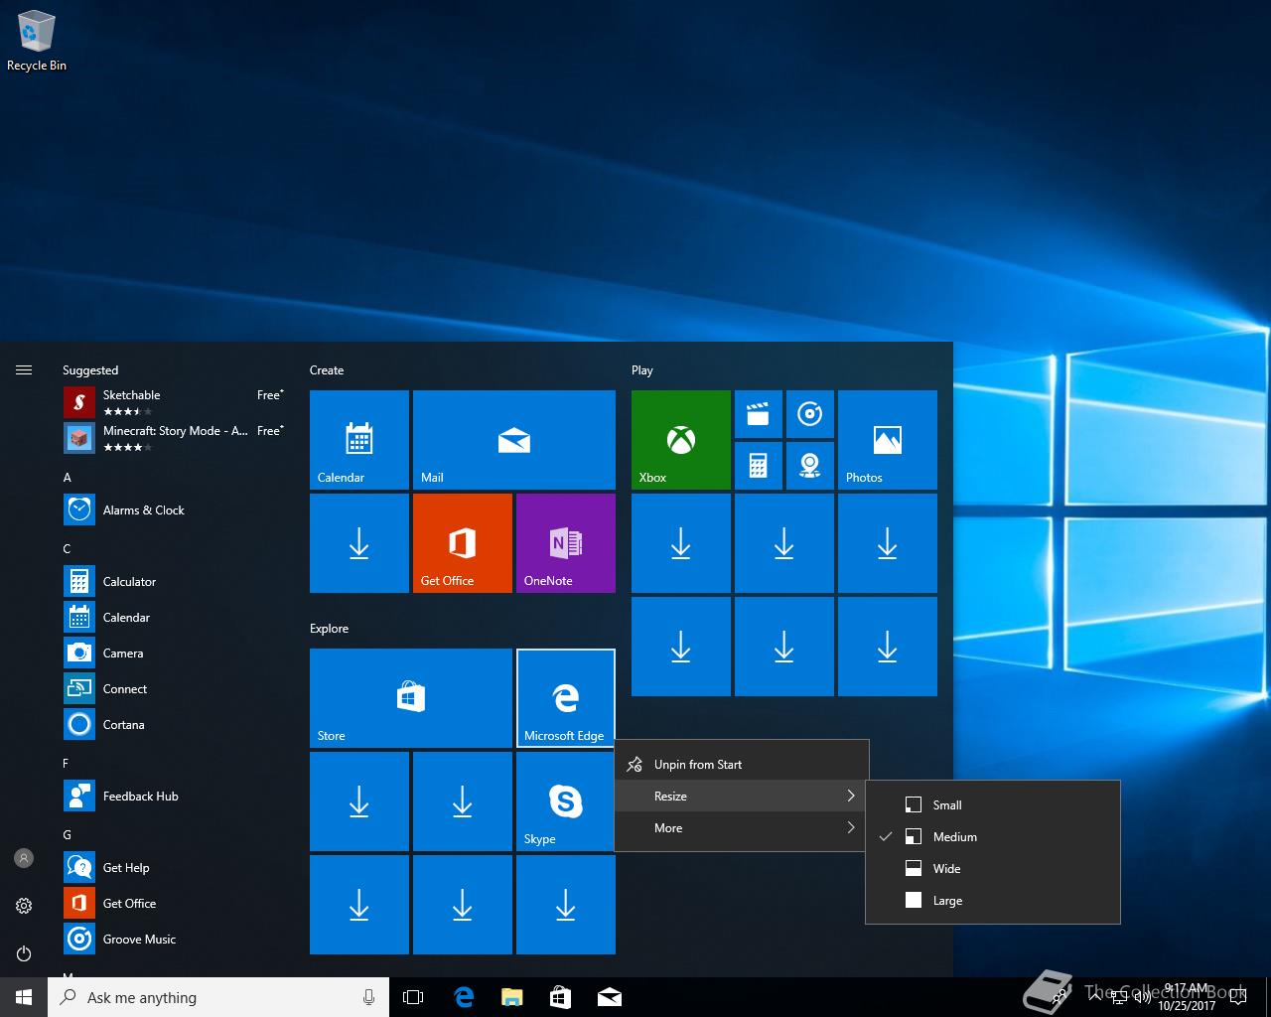Open Calendar in the app list
1271x1017 pixels.
click(x=174, y=618)
